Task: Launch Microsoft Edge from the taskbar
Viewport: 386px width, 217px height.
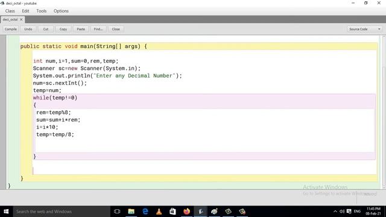Action: pos(145,212)
